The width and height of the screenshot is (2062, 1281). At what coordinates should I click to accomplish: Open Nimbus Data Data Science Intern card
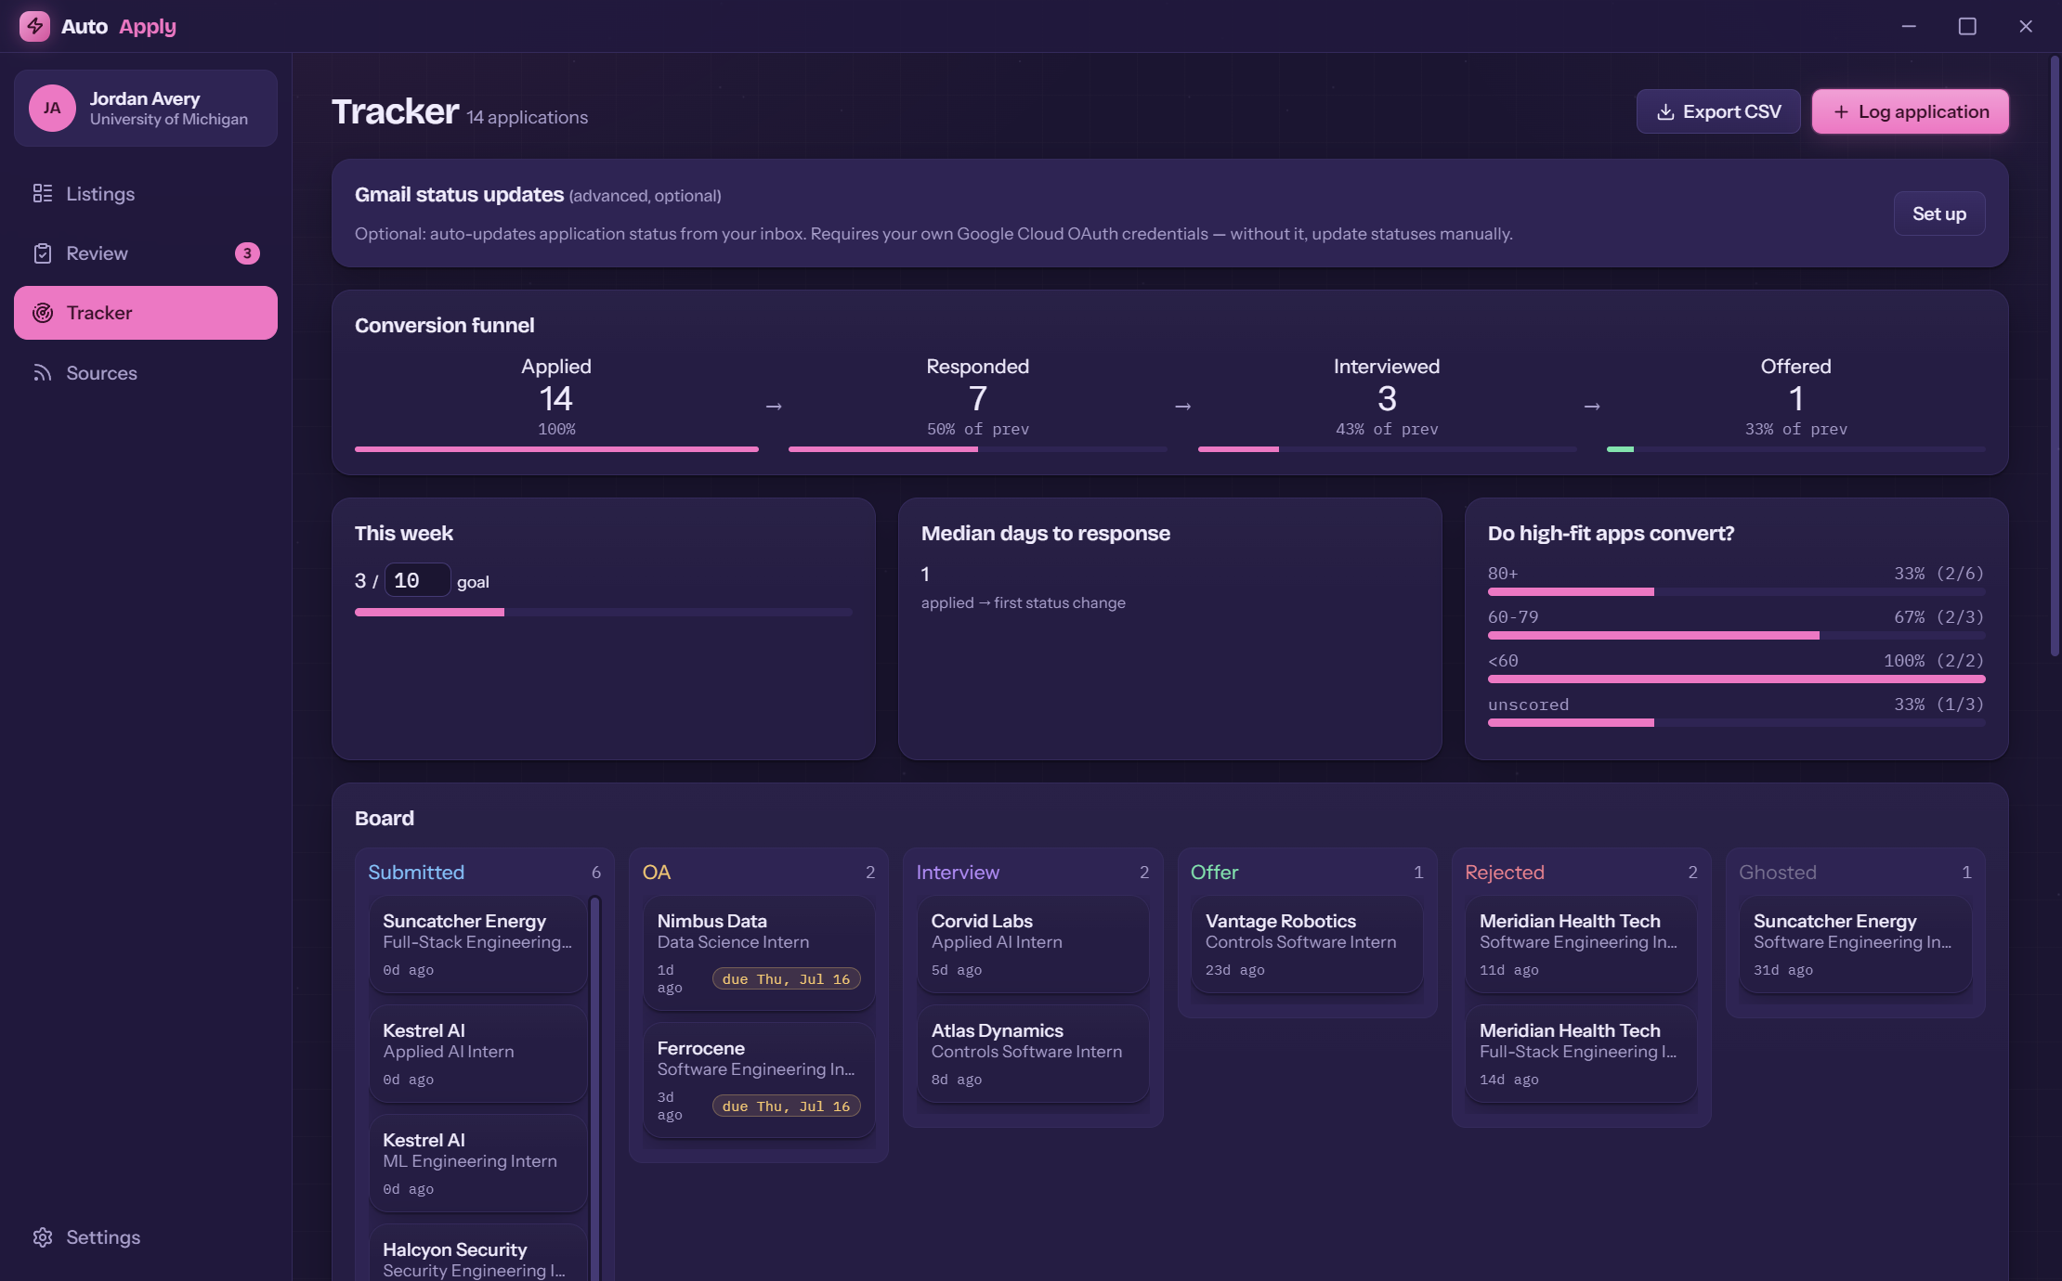click(x=759, y=953)
